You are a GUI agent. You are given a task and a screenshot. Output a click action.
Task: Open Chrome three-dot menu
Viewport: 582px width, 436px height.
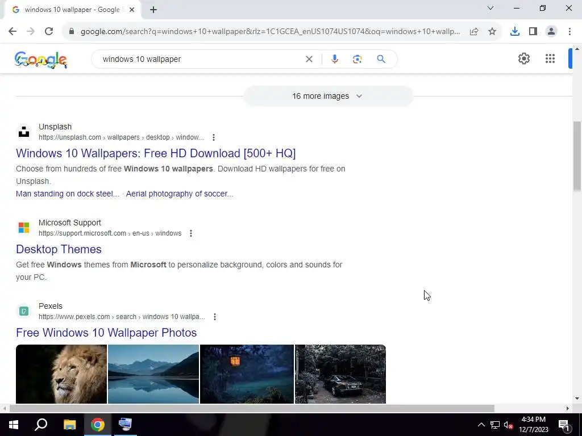[x=569, y=32]
